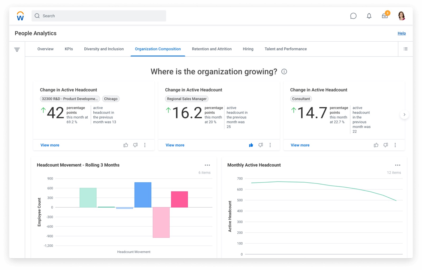Open options menu for Monthly Active Headcount chart
Screen dimensions: 422x270
point(397,165)
